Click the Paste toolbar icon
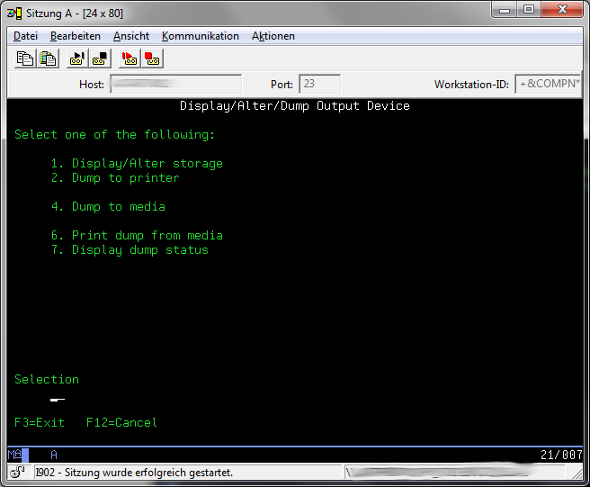The height and width of the screenshot is (487, 590). 48,59
